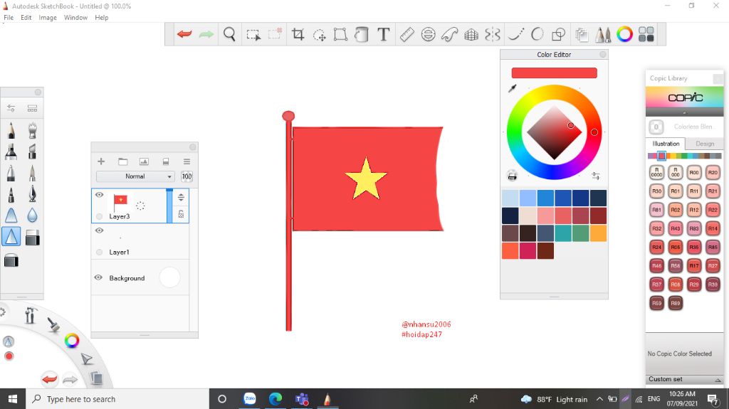Enable the French Curve guide

[450, 34]
